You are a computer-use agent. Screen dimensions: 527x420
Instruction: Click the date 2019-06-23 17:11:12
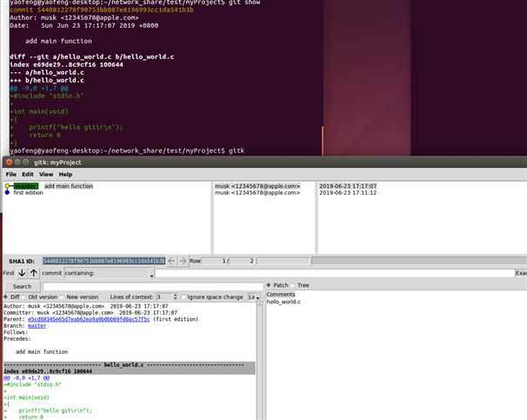[x=348, y=192]
